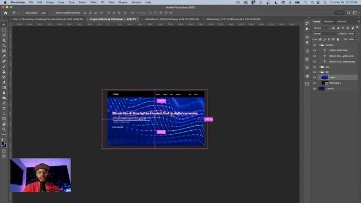The height and width of the screenshot is (203, 361).
Task: Select the Crop tool
Action: 4,46
